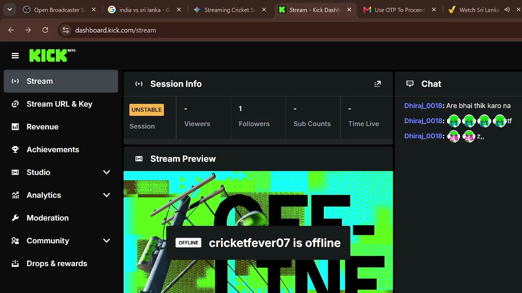The width and height of the screenshot is (522, 293).
Task: Click the 'cricketfever07 is offline' text
Action: 274,243
